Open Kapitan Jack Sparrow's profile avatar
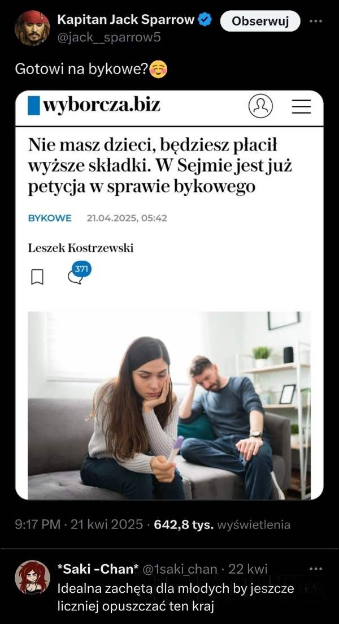The height and width of the screenshot is (624, 339). click(32, 28)
